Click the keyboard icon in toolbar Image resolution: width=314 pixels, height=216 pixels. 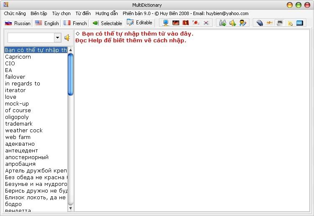(300, 23)
